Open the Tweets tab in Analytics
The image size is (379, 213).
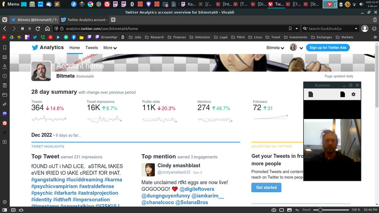(92, 48)
